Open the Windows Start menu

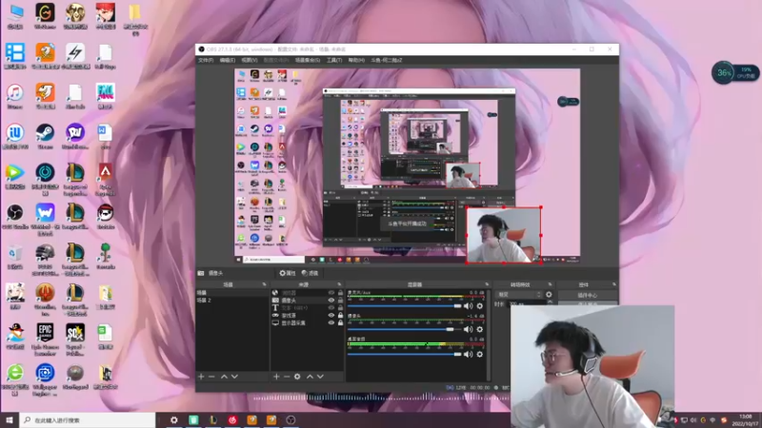click(10, 420)
